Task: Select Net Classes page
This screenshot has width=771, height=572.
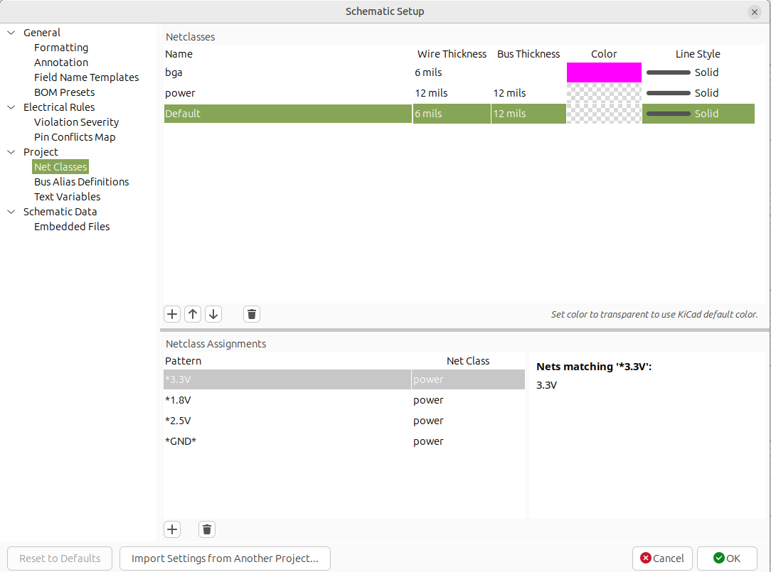Action: tap(60, 166)
